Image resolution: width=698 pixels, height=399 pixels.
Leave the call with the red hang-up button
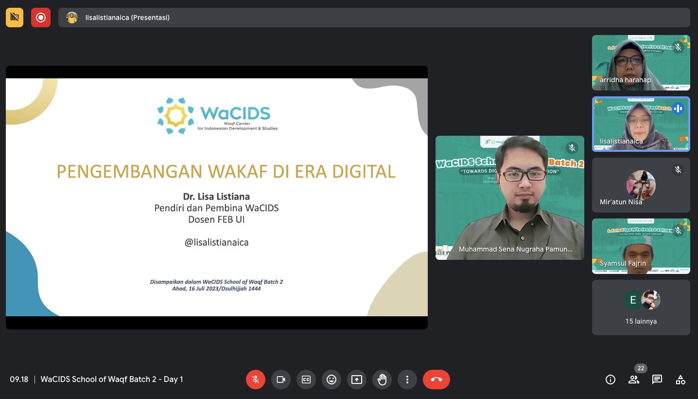coord(436,380)
